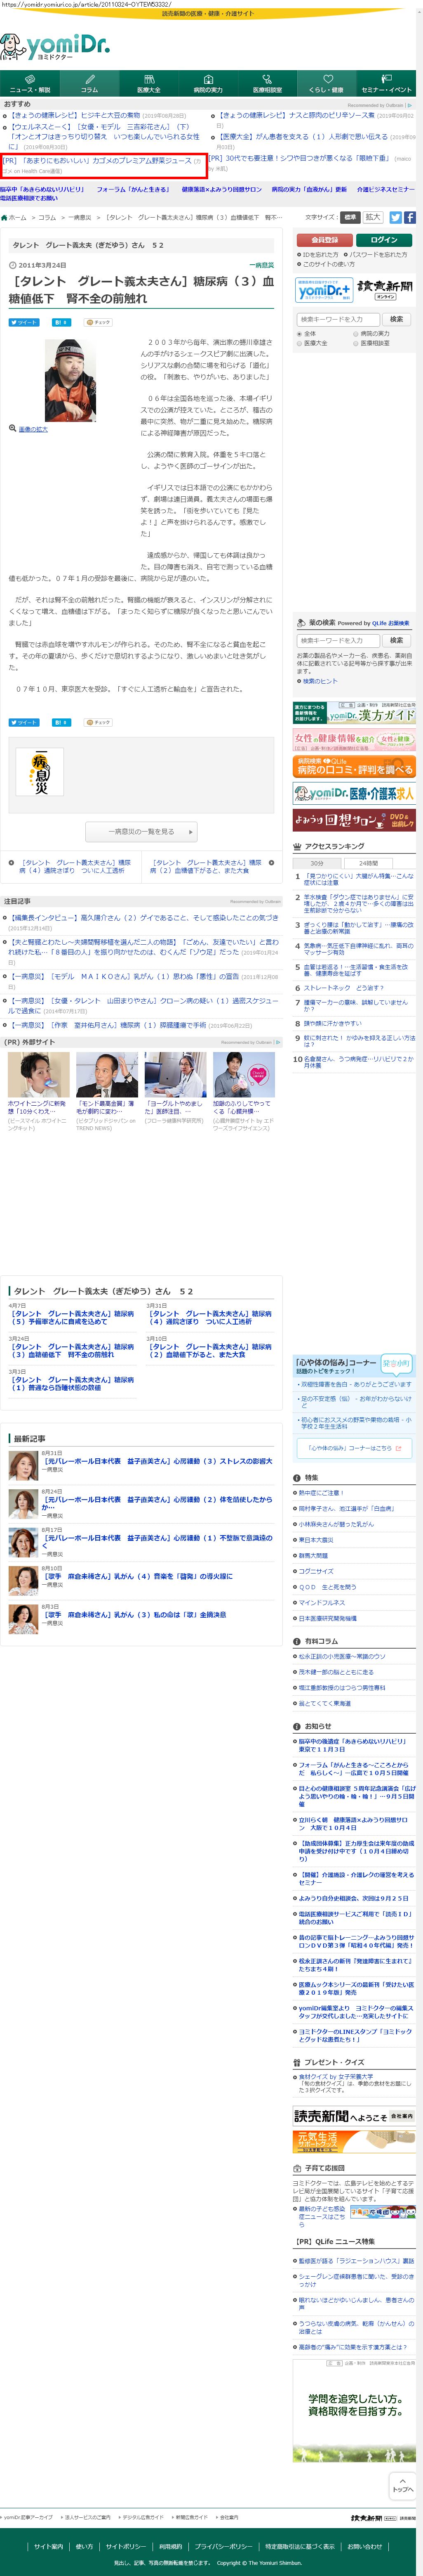Image resolution: width=423 pixels, height=2576 pixels.
Task: Click 医療・介護系求人 banner
Action: [354, 794]
